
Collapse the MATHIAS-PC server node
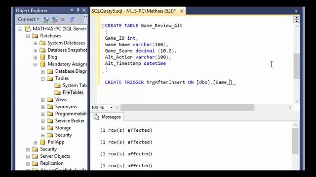coord(20,29)
